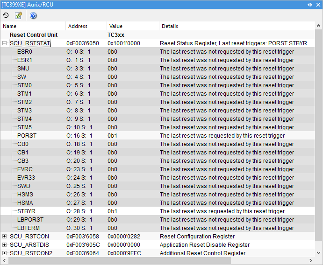Click the SMU bitfield value 0b0
Viewport: 323px width, 265px height.
112,69
